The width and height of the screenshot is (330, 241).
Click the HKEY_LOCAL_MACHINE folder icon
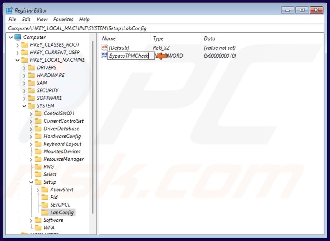[25, 60]
